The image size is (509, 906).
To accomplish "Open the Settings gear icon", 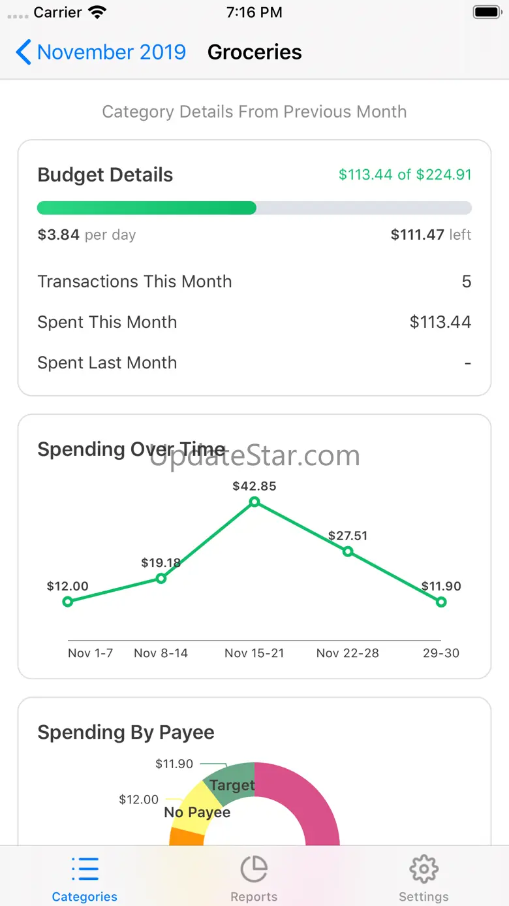I will 424,869.
